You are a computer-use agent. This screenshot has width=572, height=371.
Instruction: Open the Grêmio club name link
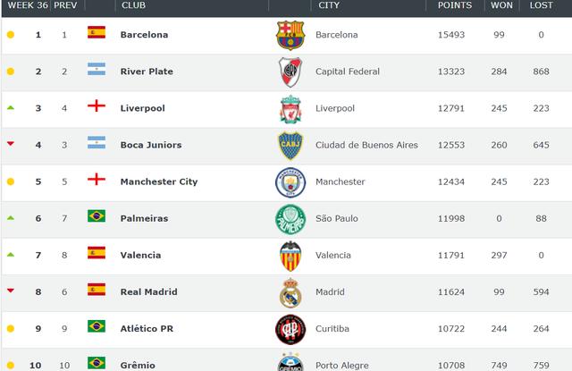pos(139,365)
